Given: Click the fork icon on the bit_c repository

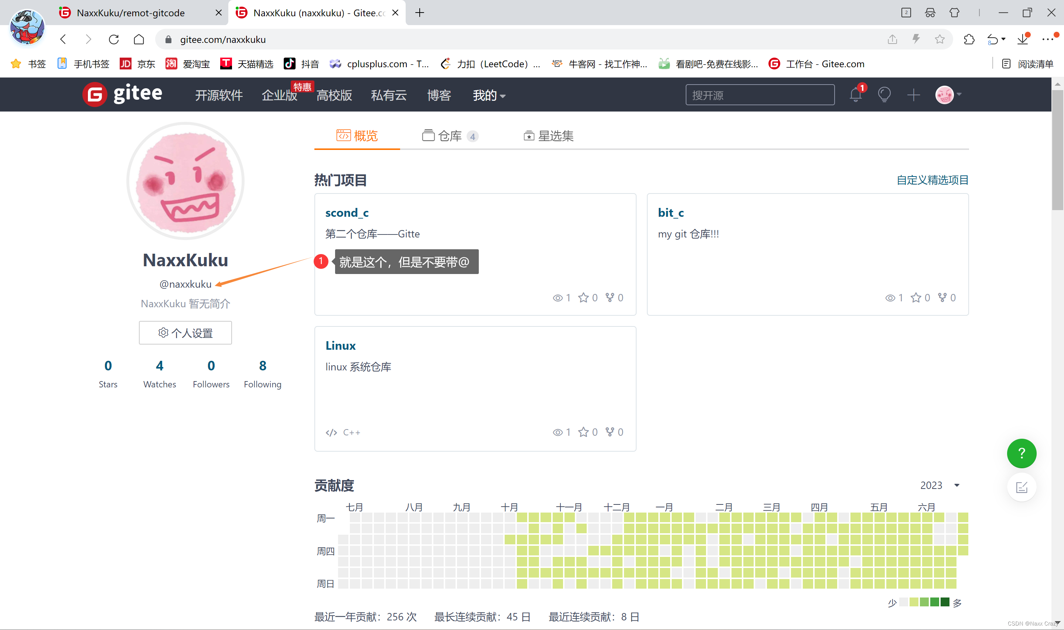Looking at the screenshot, I should pos(942,298).
